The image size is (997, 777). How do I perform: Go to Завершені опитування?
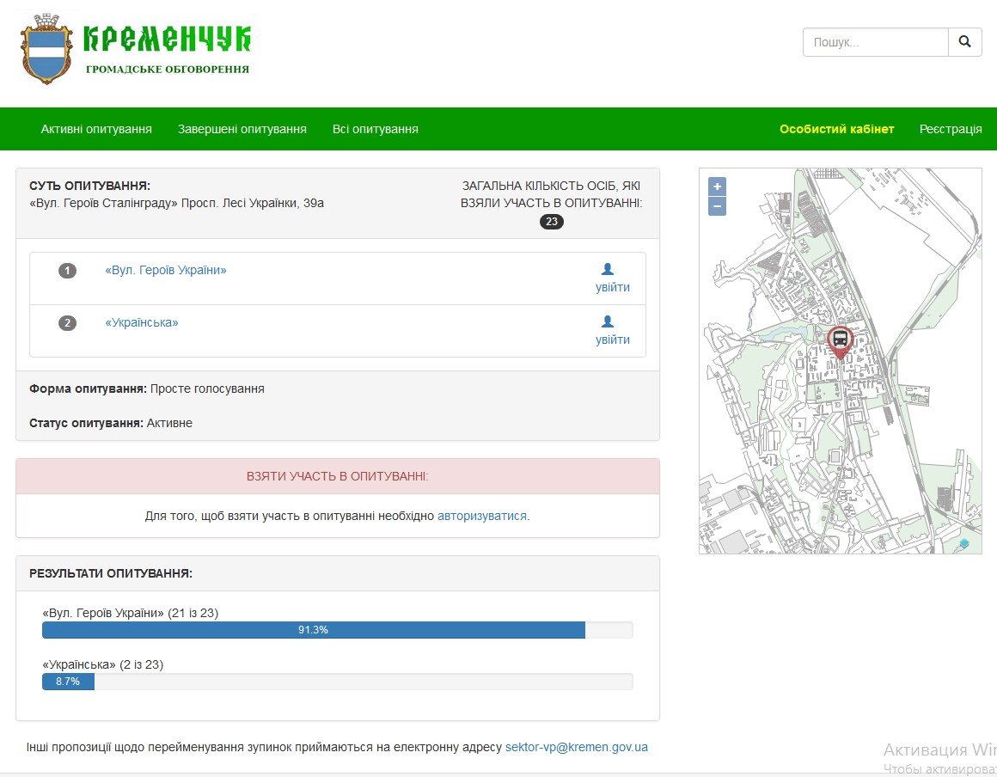pos(242,129)
